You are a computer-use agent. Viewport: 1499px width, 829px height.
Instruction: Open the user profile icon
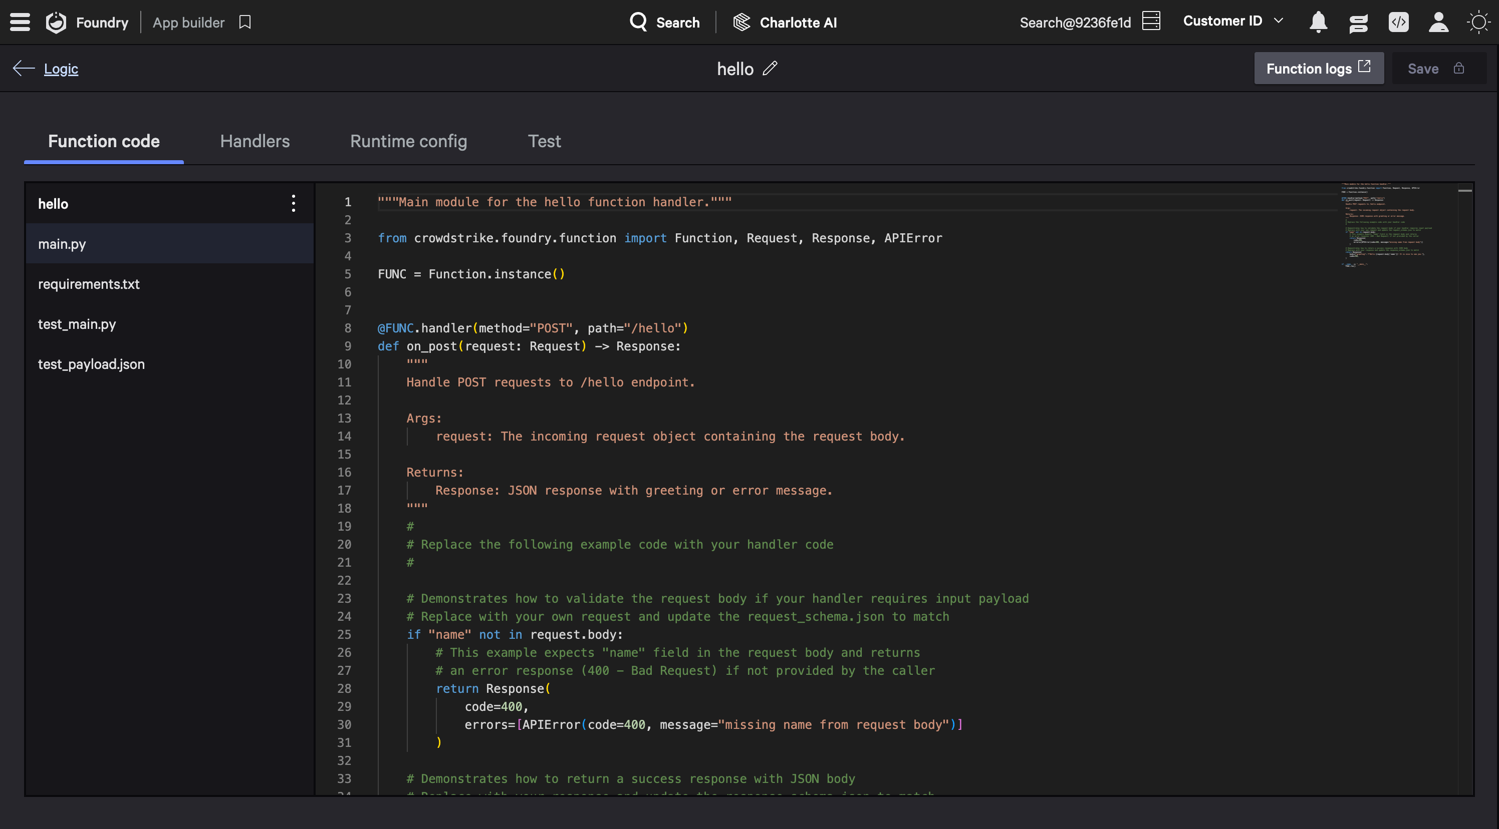pos(1438,22)
